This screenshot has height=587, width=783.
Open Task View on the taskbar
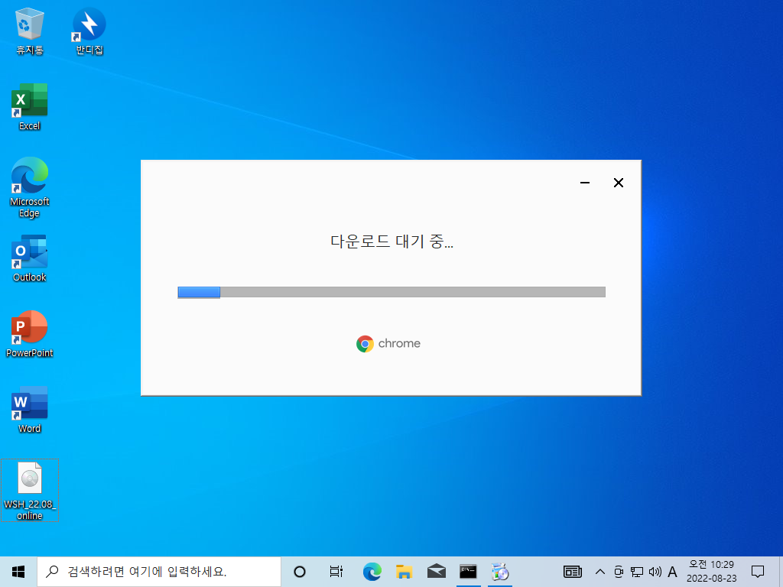click(x=336, y=572)
